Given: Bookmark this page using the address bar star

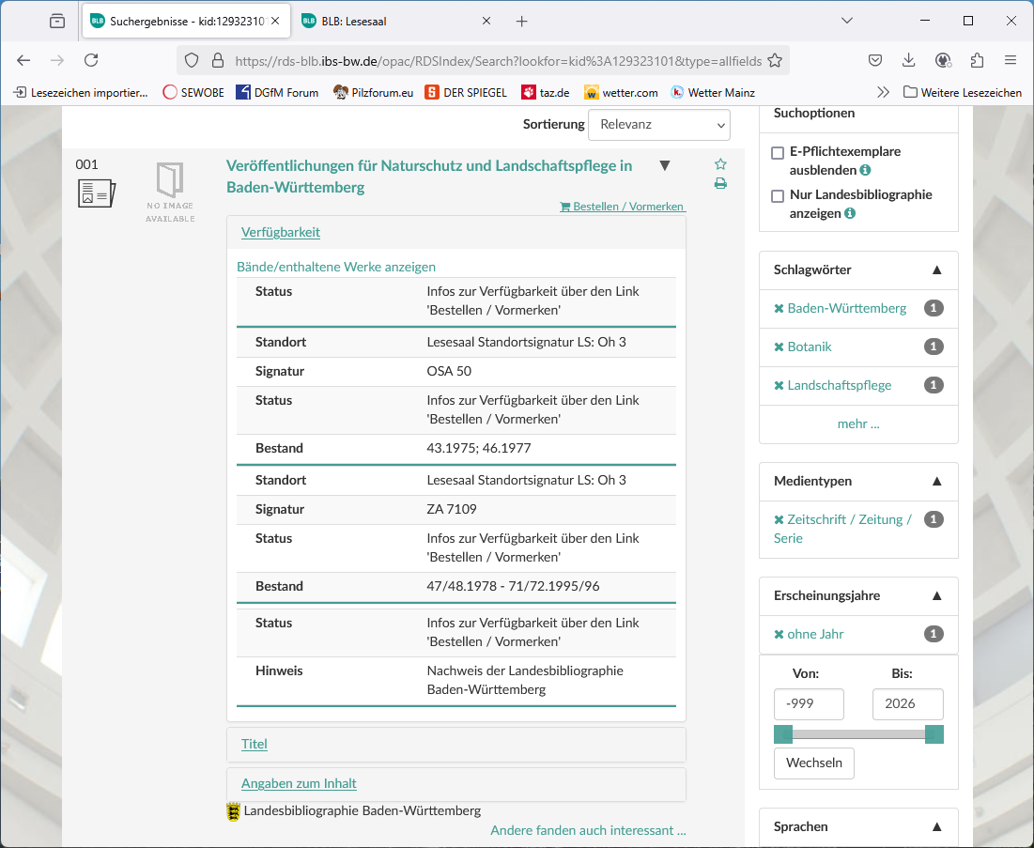Looking at the screenshot, I should [774, 60].
